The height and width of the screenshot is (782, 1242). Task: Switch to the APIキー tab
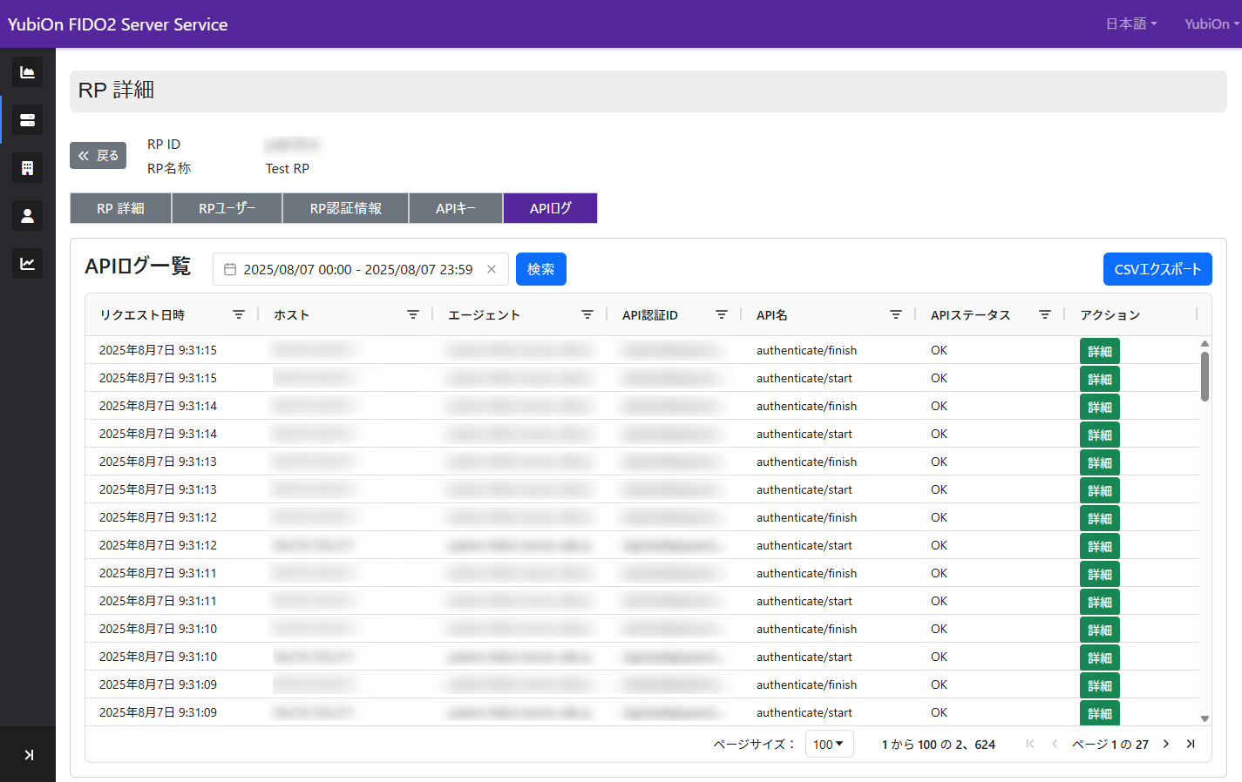(x=456, y=208)
